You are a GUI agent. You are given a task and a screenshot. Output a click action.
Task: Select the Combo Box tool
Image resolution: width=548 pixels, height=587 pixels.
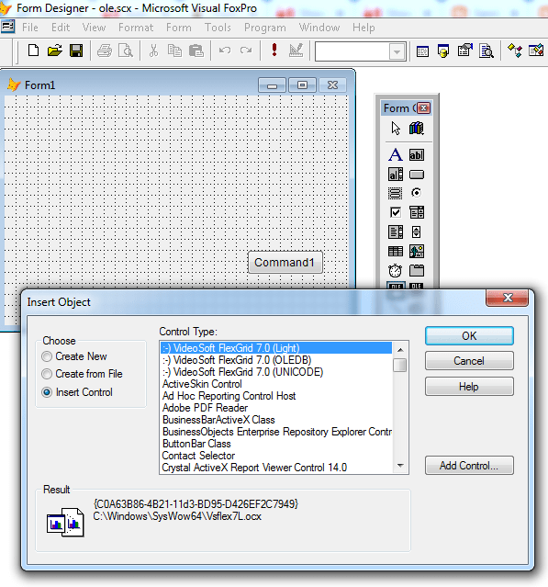tap(417, 212)
